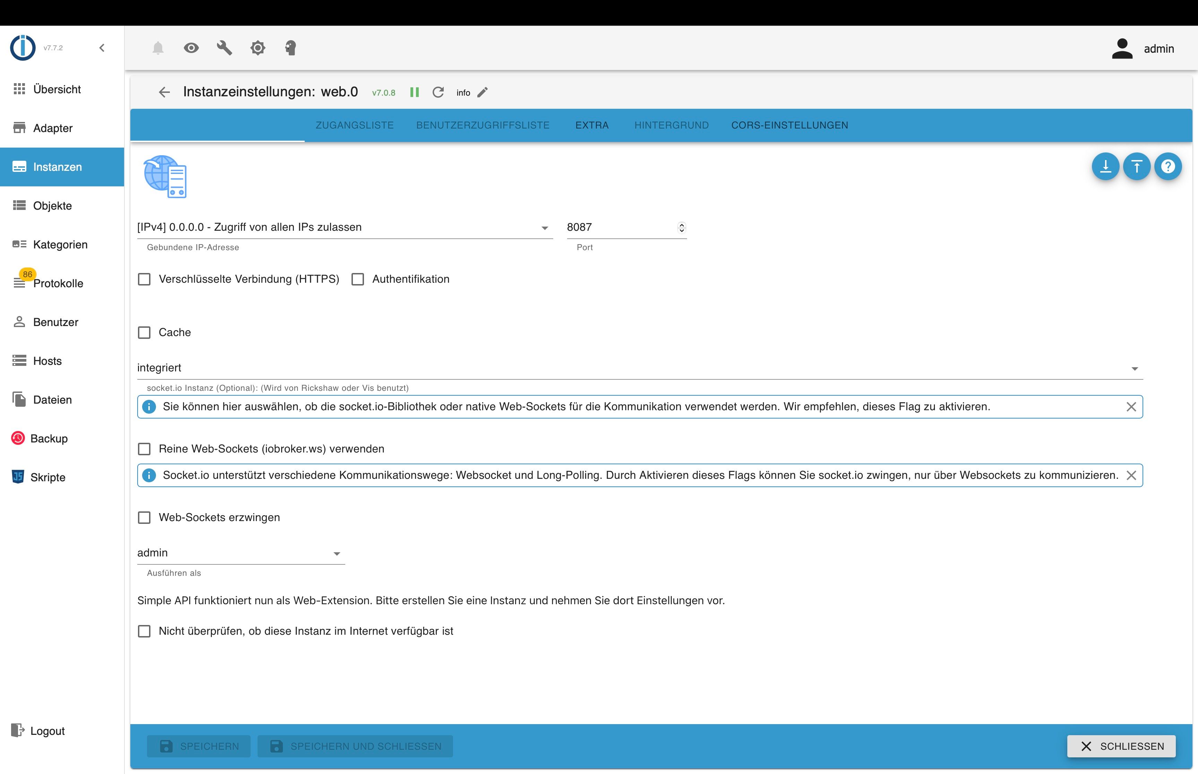This screenshot has height=774, width=1198.
Task: Check the Authentifikation checkbox
Action: click(x=357, y=280)
